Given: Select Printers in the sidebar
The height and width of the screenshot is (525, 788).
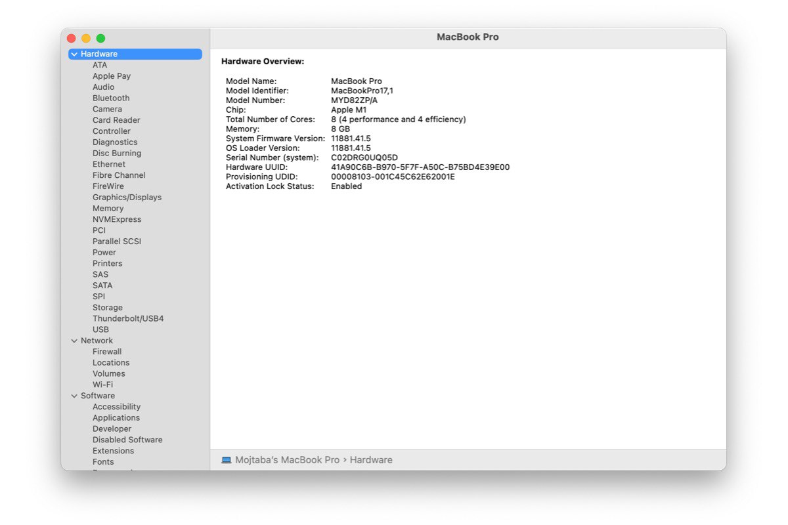Looking at the screenshot, I should coord(108,264).
